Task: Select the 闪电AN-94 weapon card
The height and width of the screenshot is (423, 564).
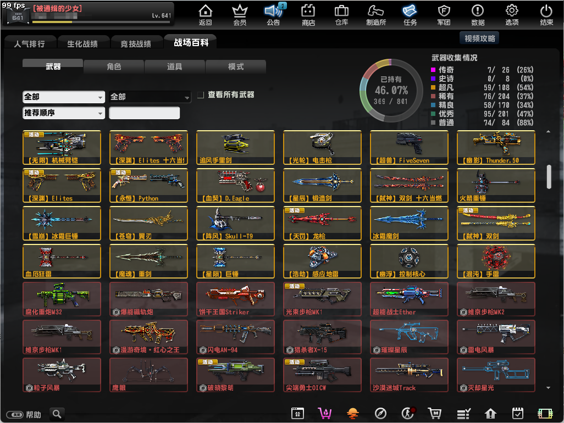Action: (235, 337)
